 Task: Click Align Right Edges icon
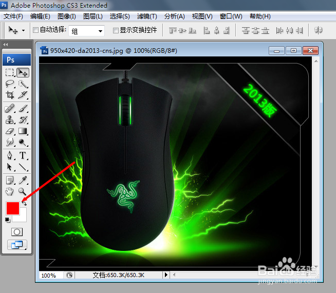click(227, 31)
